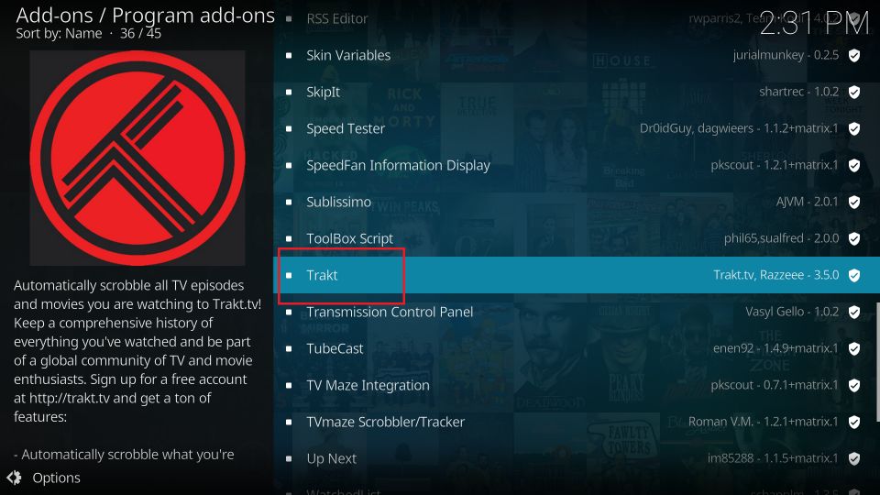Select the Trakt add-on
The image size is (880, 495).
[x=577, y=275]
